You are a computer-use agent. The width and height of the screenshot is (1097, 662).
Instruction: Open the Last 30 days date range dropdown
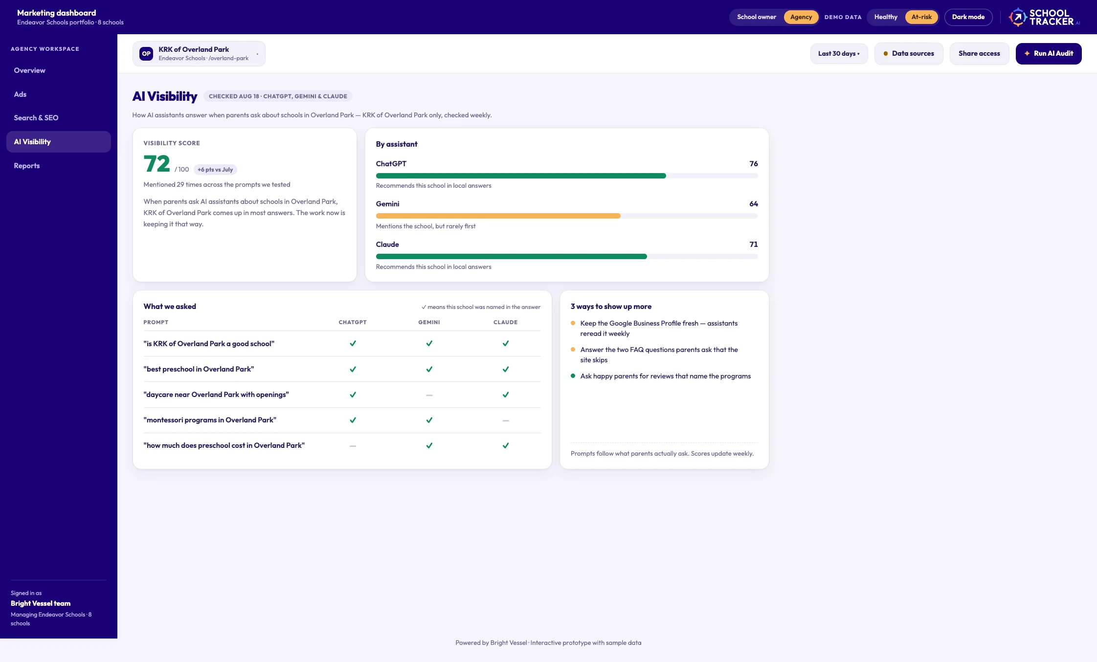[x=839, y=54]
